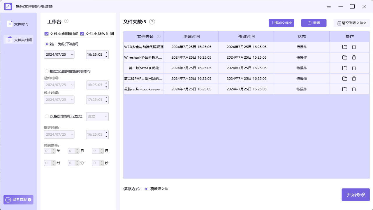The height and width of the screenshot is (210, 373).
Task: Click the 开始修改 button
Action: click(x=356, y=195)
